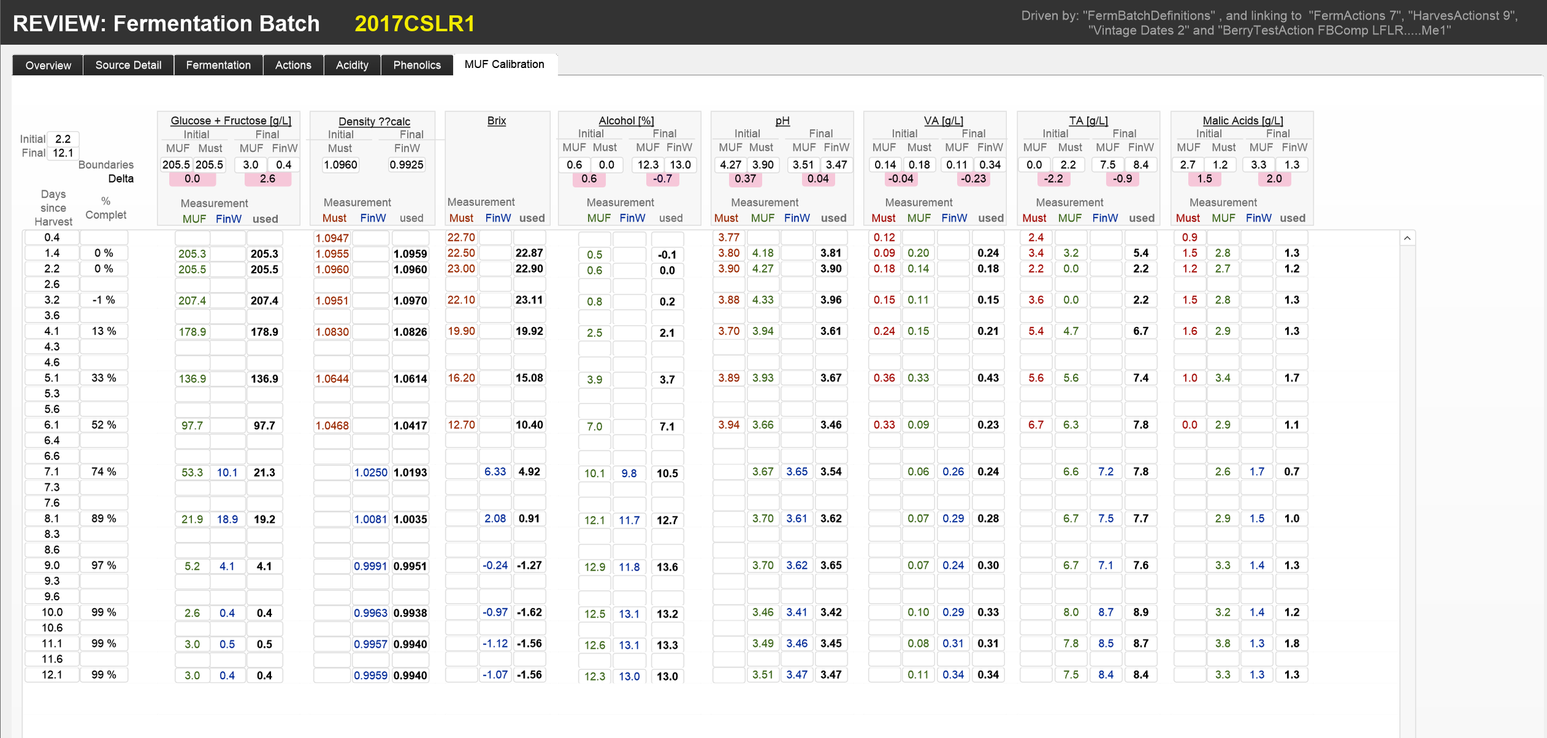Click the Glucose MUF value 97.7
1547x738 pixels.
click(x=192, y=426)
